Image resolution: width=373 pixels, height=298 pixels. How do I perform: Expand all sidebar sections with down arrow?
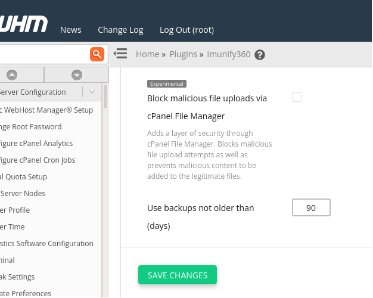click(x=76, y=75)
